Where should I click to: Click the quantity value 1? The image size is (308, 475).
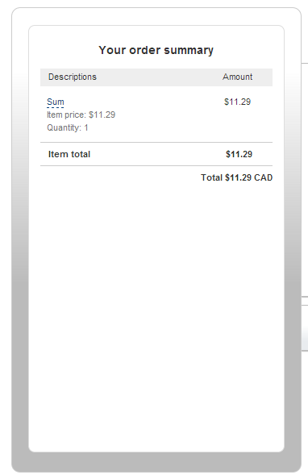(x=86, y=128)
